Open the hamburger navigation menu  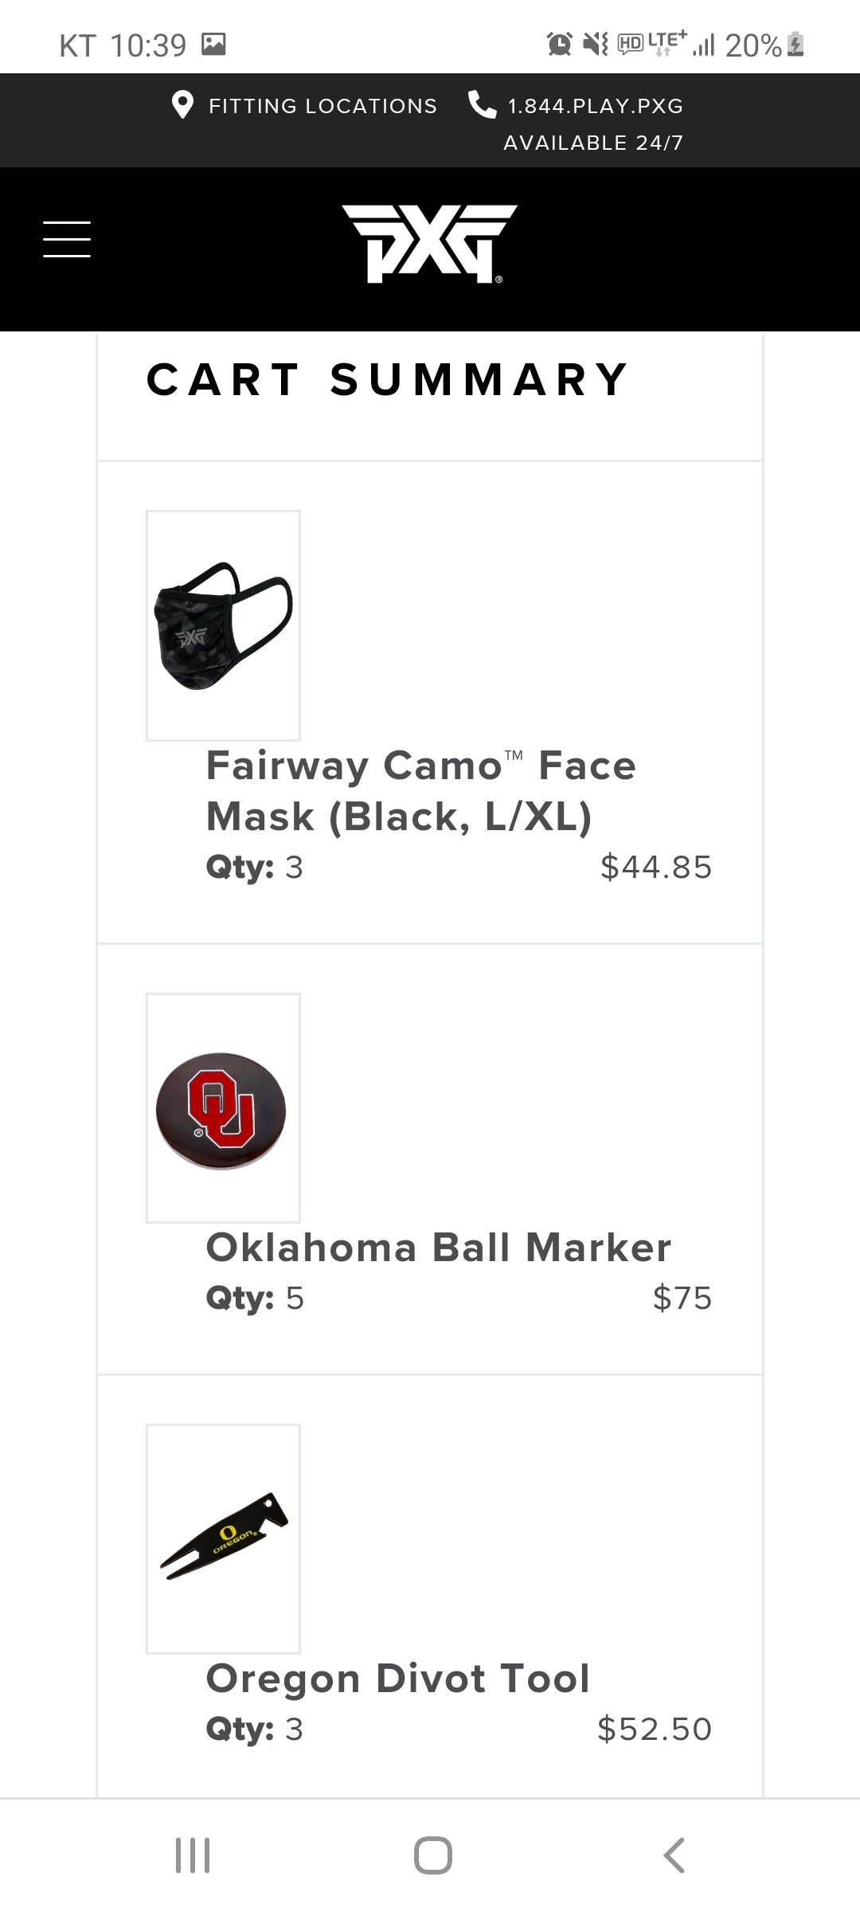point(67,239)
